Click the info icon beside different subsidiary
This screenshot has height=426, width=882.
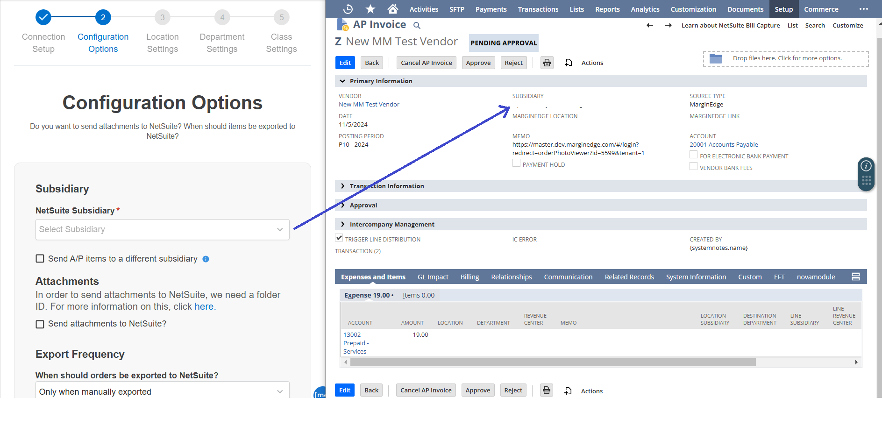point(206,259)
